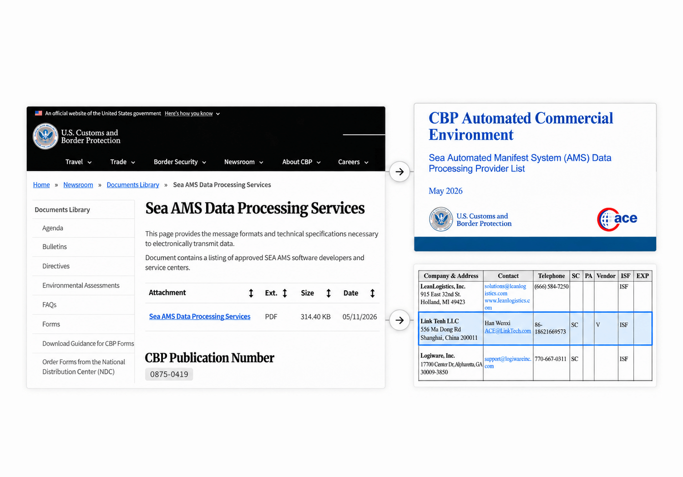Image resolution: width=683 pixels, height=477 pixels.
Task: Click the "PDF" extension cell in the attachment row
Action: (x=271, y=317)
